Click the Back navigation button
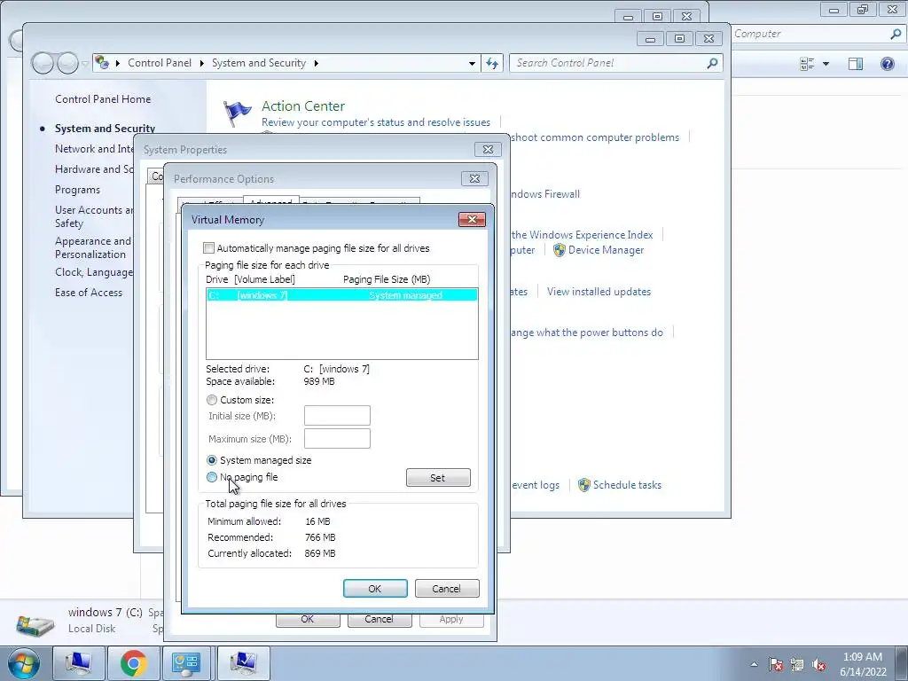The image size is (908, 681). click(x=43, y=63)
